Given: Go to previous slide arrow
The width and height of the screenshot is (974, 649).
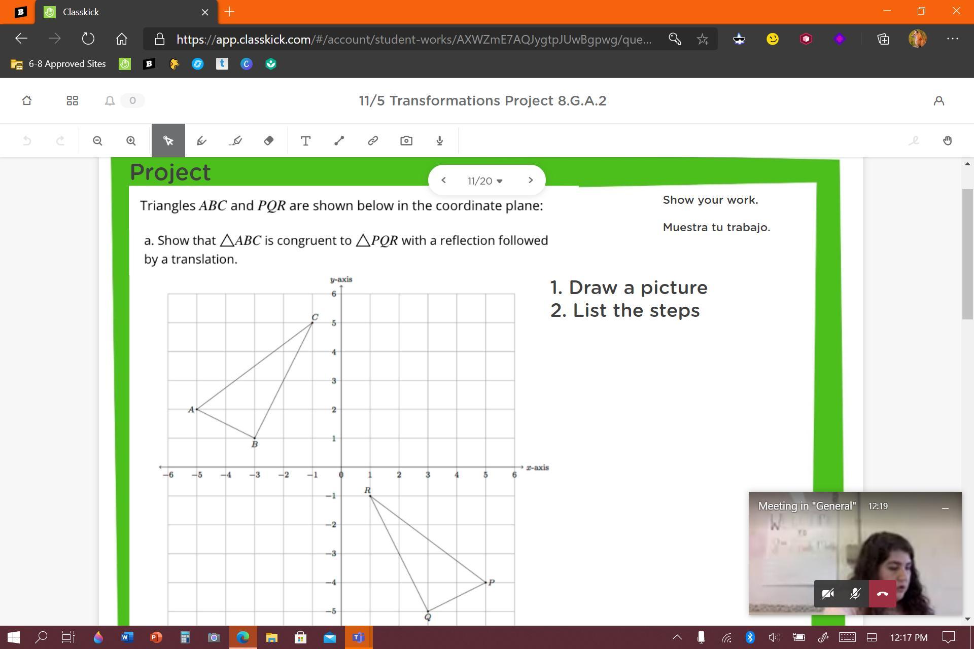Looking at the screenshot, I should pos(443,180).
